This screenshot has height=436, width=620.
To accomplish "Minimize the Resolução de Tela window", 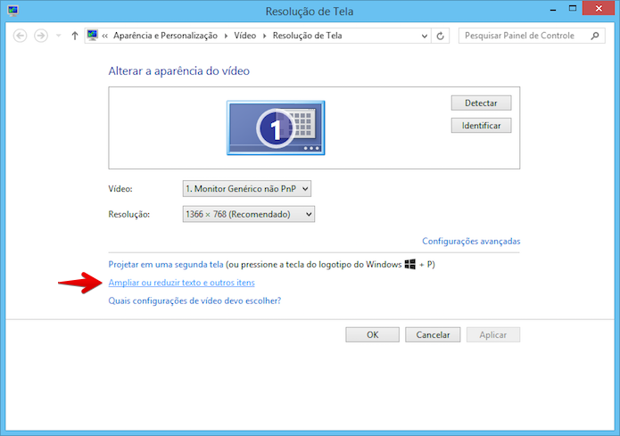I will (x=553, y=9).
